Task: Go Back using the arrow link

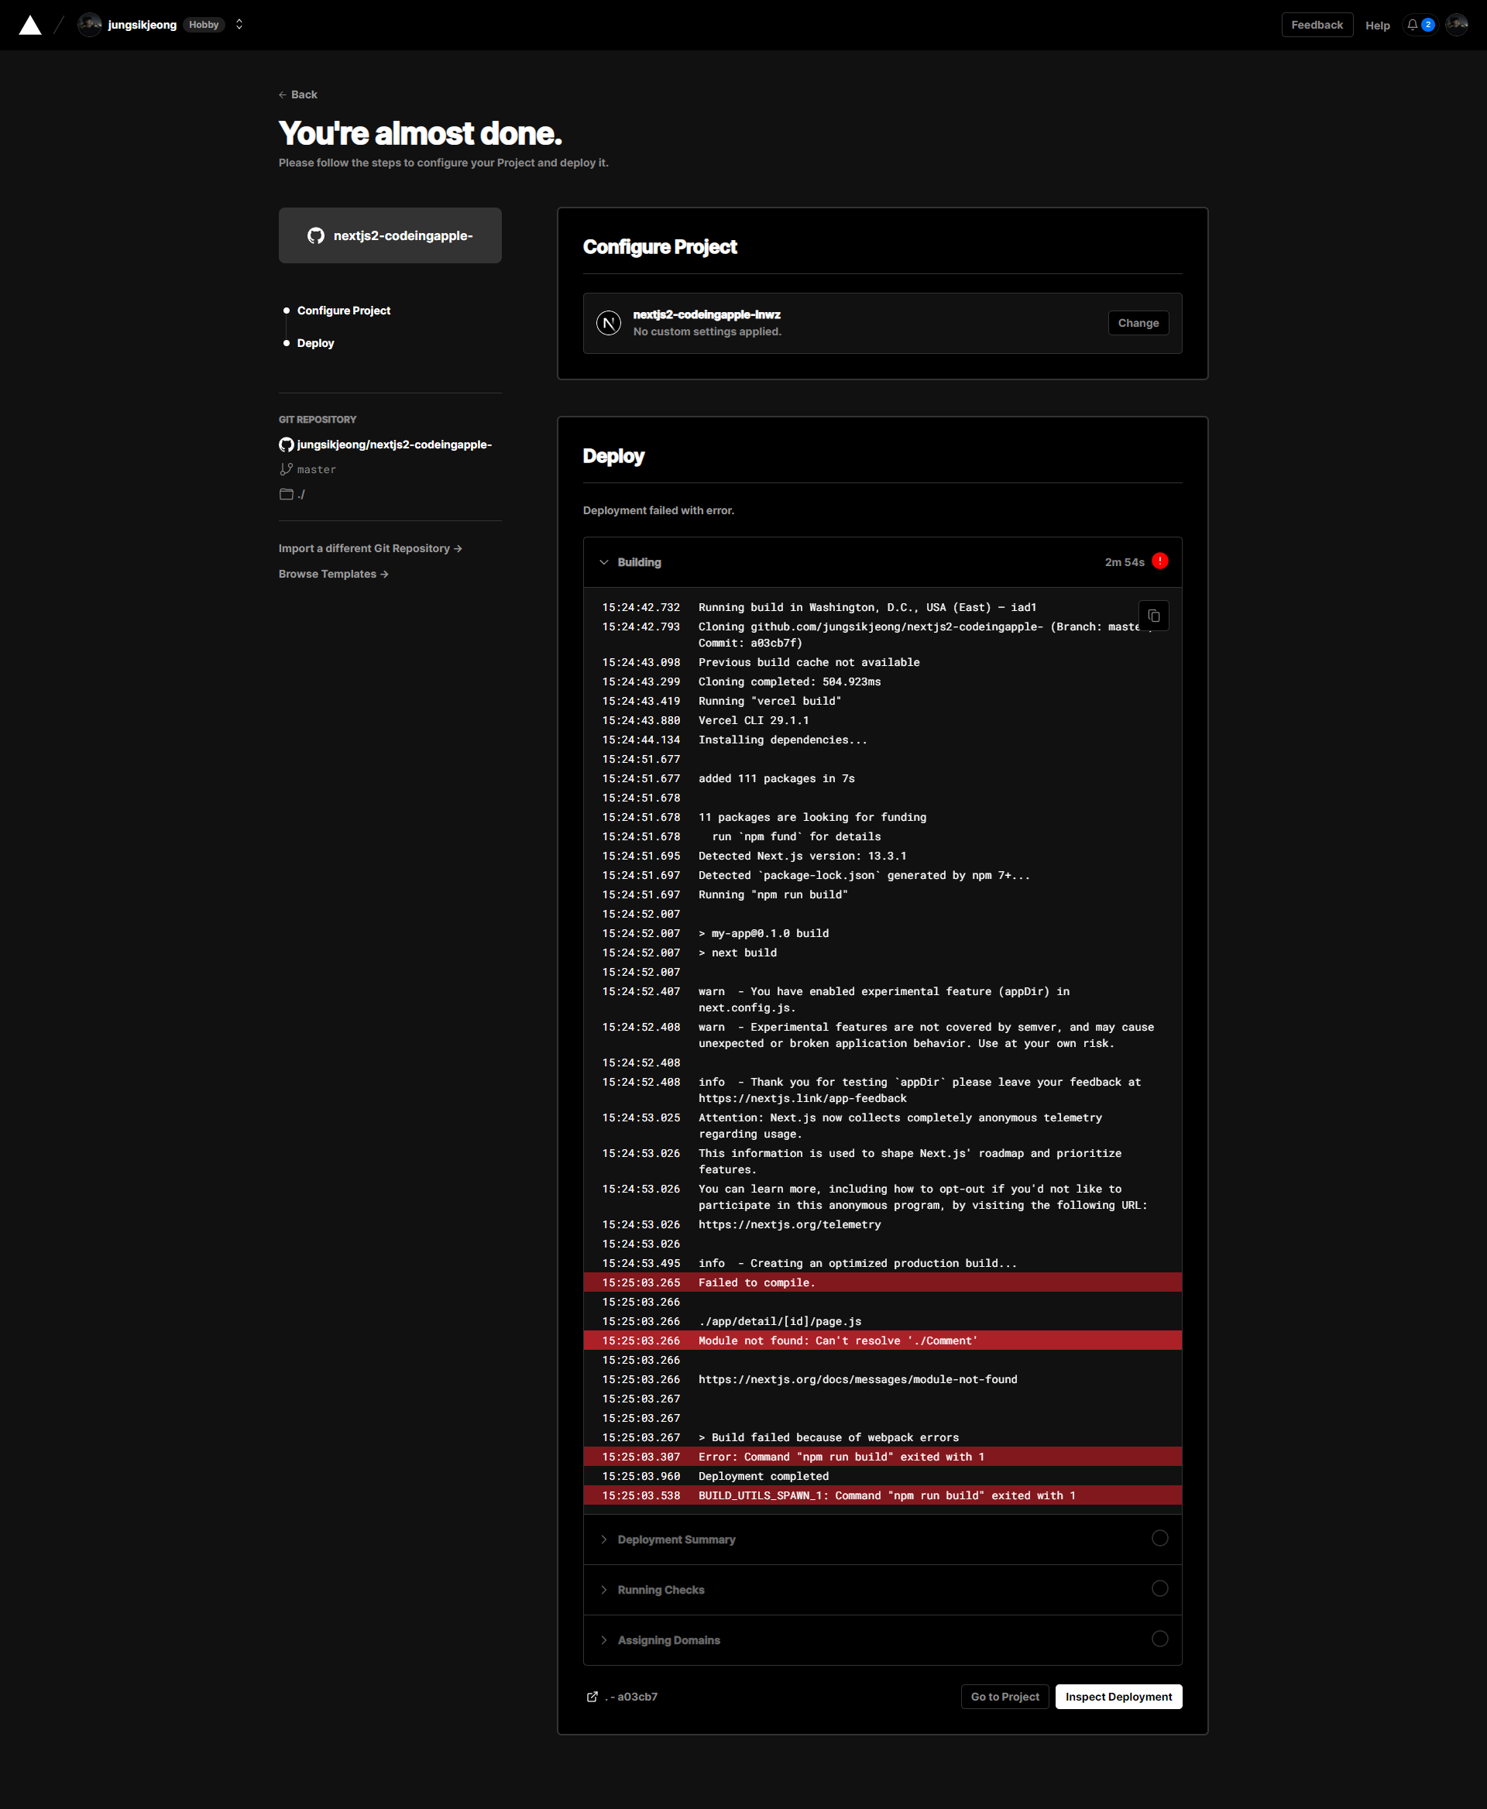Action: click(297, 94)
